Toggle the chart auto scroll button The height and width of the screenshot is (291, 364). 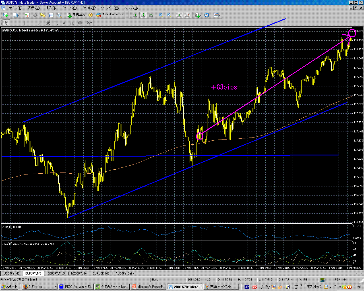click(179, 15)
